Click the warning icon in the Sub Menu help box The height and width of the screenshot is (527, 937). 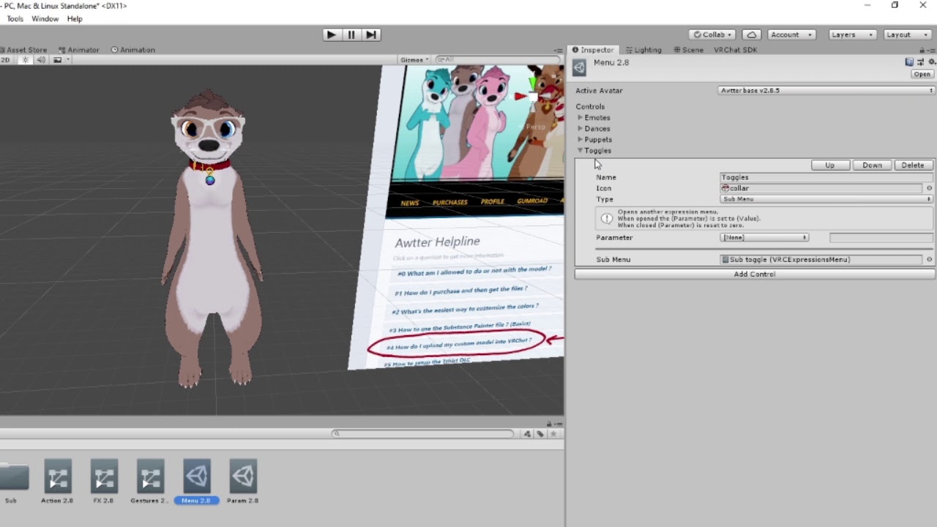(x=607, y=218)
